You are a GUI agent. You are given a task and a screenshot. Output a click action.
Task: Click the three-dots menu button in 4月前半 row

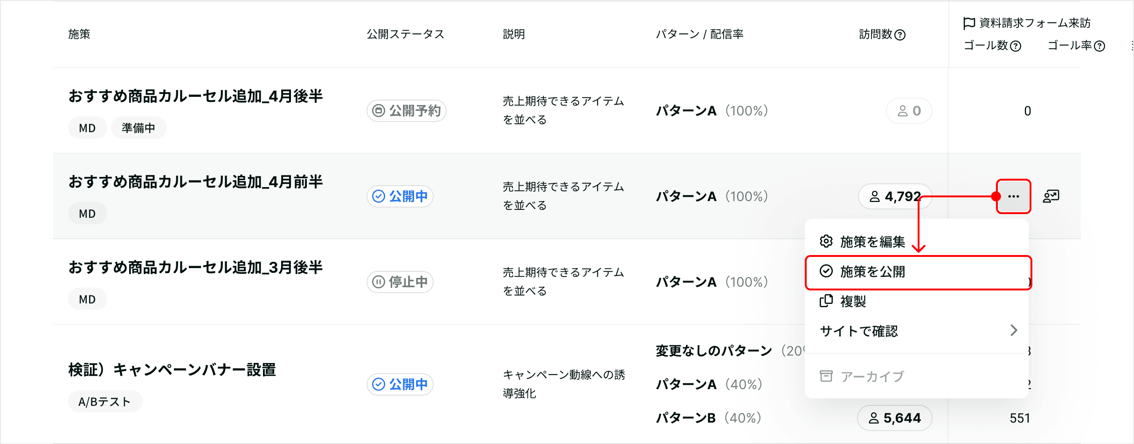coord(1013,196)
